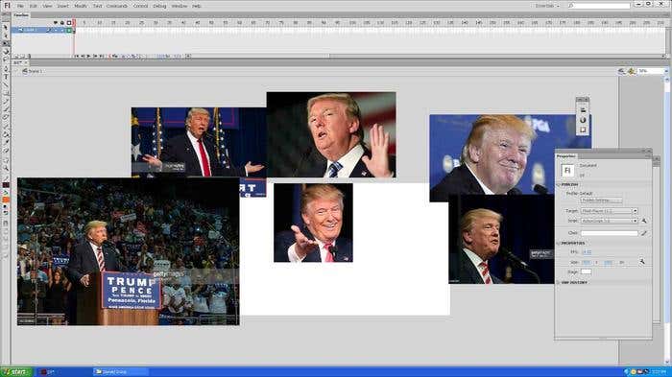Screen dimensions: 672x377
Task: Select the Subselection tool
Action: coord(6,35)
